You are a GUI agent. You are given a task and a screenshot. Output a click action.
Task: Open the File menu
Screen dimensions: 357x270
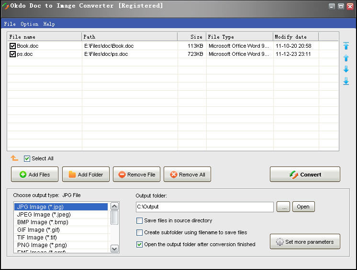pyautogui.click(x=10, y=24)
